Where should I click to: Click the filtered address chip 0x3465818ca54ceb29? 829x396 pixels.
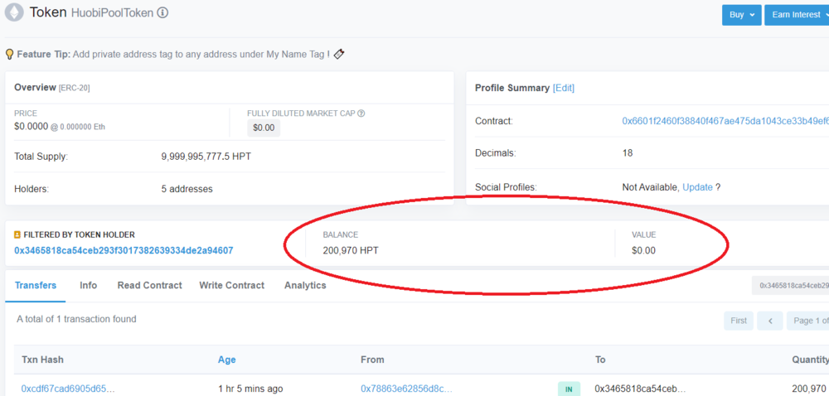click(x=790, y=285)
